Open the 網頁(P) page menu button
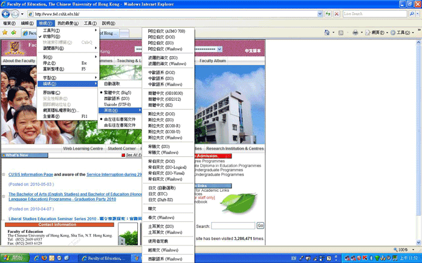The height and width of the screenshot is (263, 422). (x=376, y=33)
